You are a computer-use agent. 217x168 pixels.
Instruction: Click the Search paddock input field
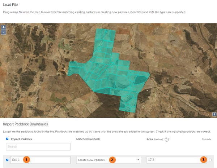click(x=38, y=147)
